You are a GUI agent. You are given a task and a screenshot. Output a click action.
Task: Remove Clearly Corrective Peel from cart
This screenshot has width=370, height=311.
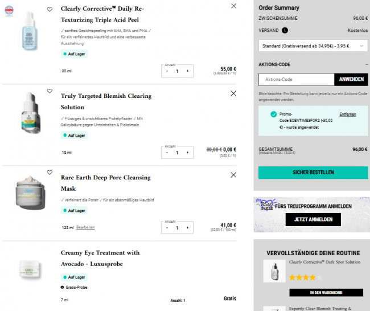(233, 6)
